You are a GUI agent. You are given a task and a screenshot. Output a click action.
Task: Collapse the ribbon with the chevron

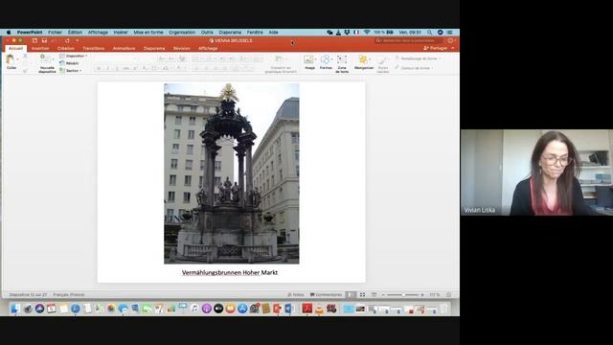(x=453, y=48)
